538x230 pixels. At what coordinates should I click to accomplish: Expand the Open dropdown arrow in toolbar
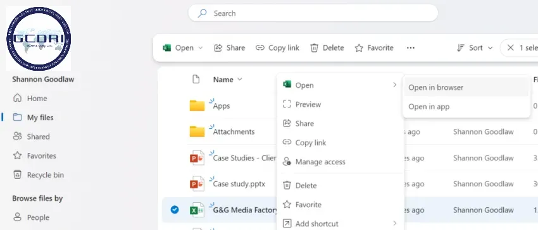tap(201, 48)
